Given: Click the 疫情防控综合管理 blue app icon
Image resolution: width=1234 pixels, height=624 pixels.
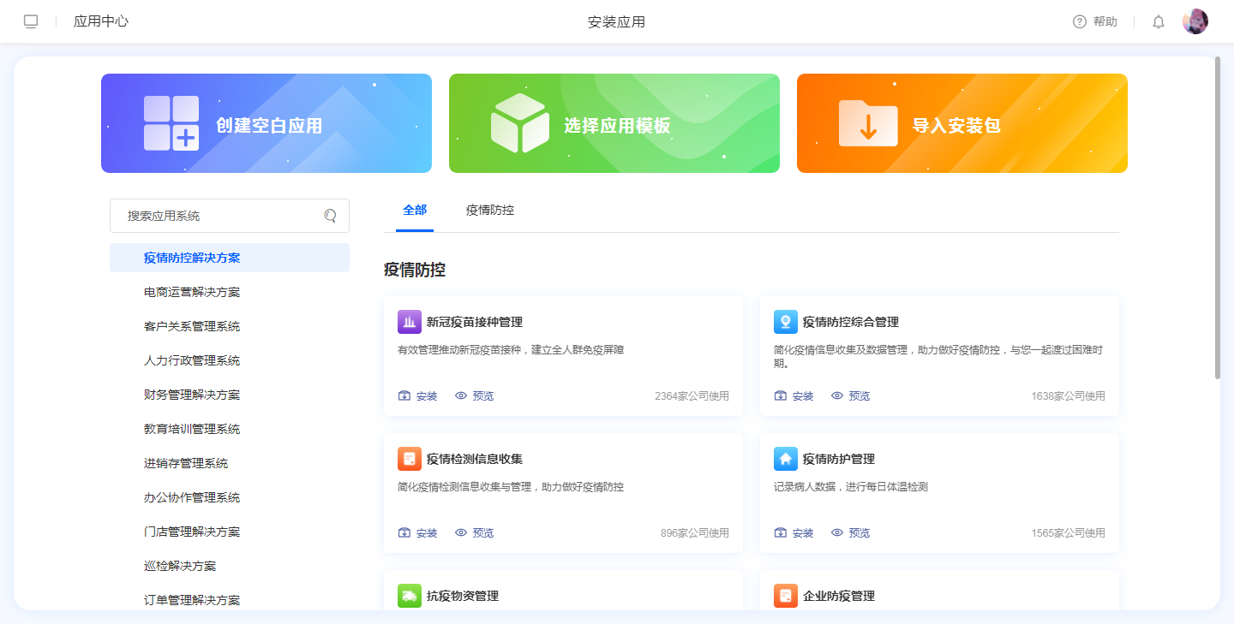Looking at the screenshot, I should point(786,322).
